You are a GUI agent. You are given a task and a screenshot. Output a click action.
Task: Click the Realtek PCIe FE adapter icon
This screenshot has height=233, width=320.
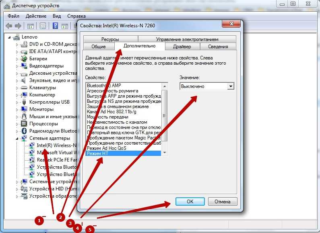click(32, 160)
